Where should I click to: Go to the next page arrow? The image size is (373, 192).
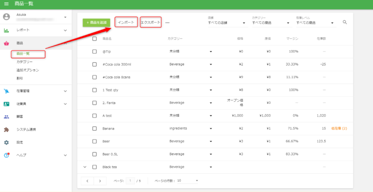point(100,180)
